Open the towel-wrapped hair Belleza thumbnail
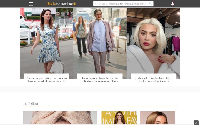Screen dimensions: 200x125 [x=60, y=118]
